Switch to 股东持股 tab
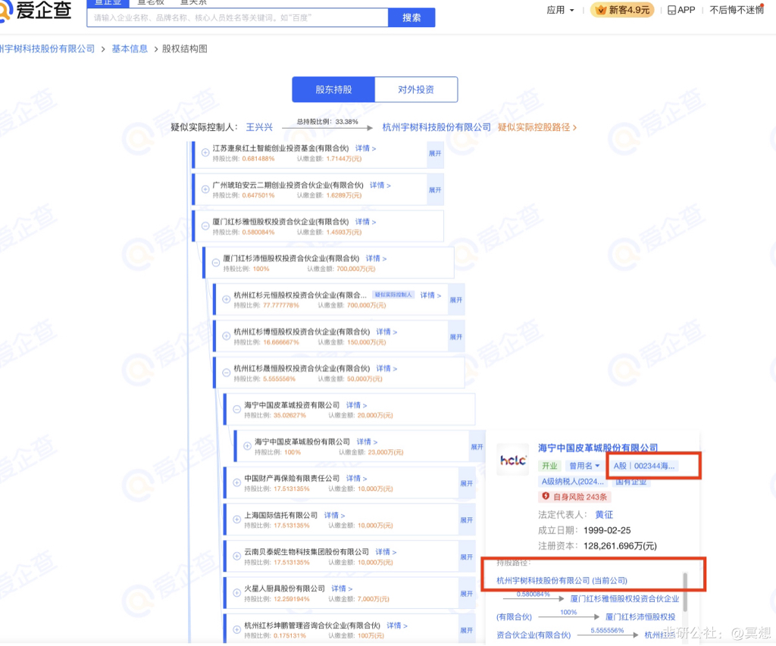The width and height of the screenshot is (776, 646). pyautogui.click(x=333, y=89)
